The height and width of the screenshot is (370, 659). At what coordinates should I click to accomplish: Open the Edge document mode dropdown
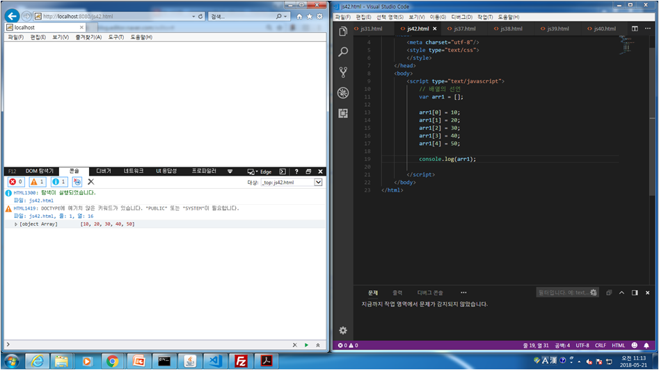[x=264, y=171]
